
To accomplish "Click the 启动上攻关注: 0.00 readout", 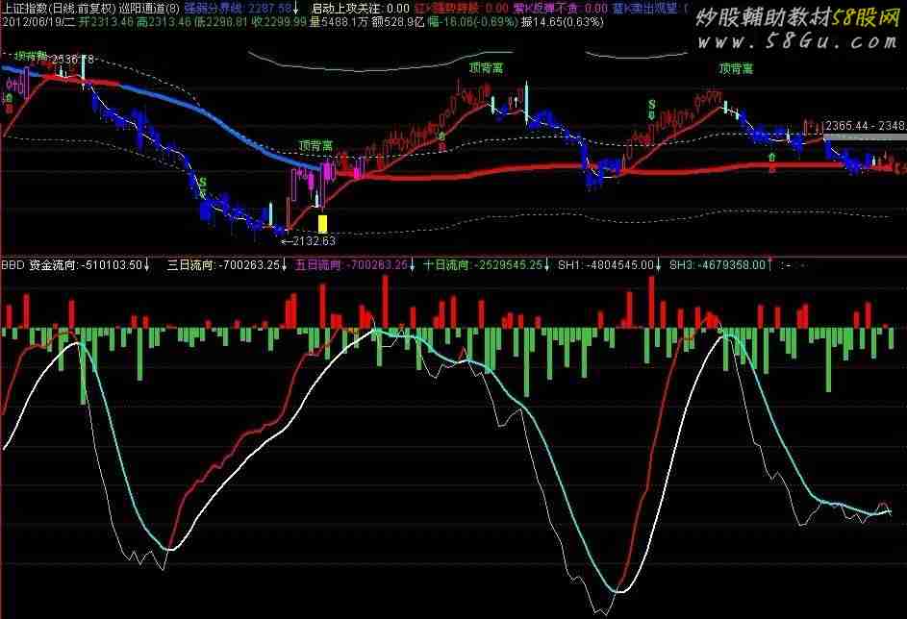I will [360, 8].
